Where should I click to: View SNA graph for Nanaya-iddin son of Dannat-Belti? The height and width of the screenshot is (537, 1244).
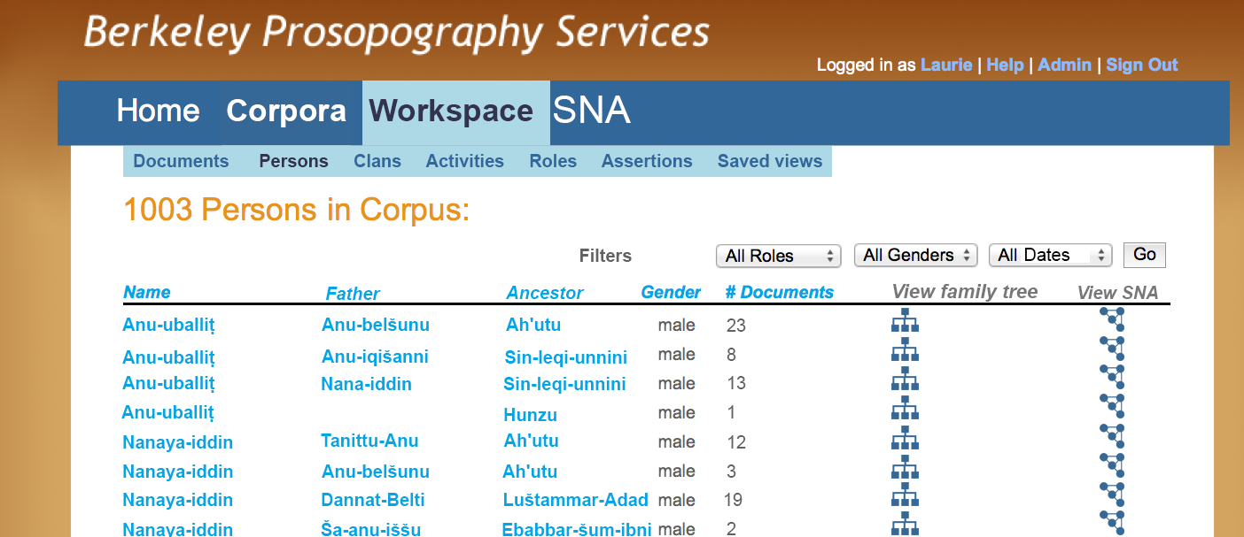pyautogui.click(x=1113, y=495)
